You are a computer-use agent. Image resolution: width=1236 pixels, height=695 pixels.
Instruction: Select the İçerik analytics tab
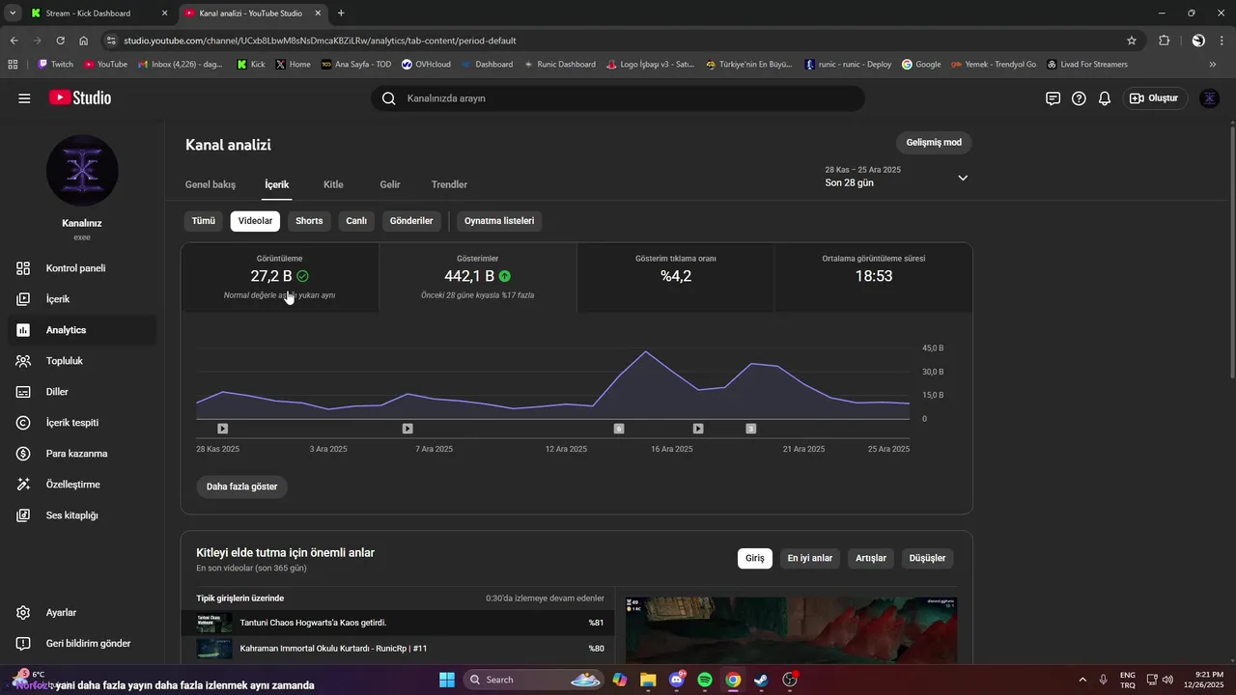pos(277,184)
